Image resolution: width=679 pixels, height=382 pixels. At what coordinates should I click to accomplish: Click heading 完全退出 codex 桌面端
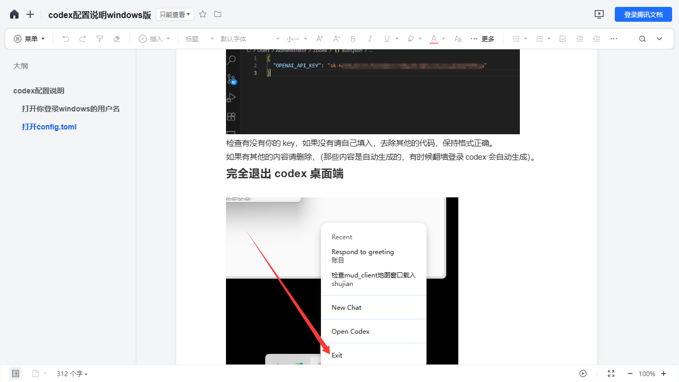285,173
